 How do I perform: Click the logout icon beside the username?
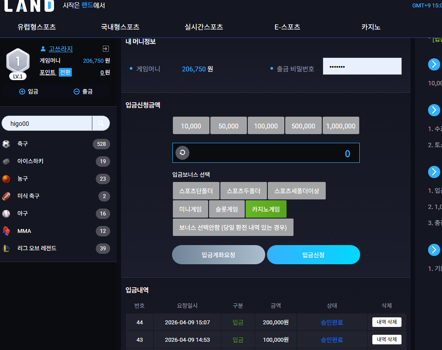106,49
